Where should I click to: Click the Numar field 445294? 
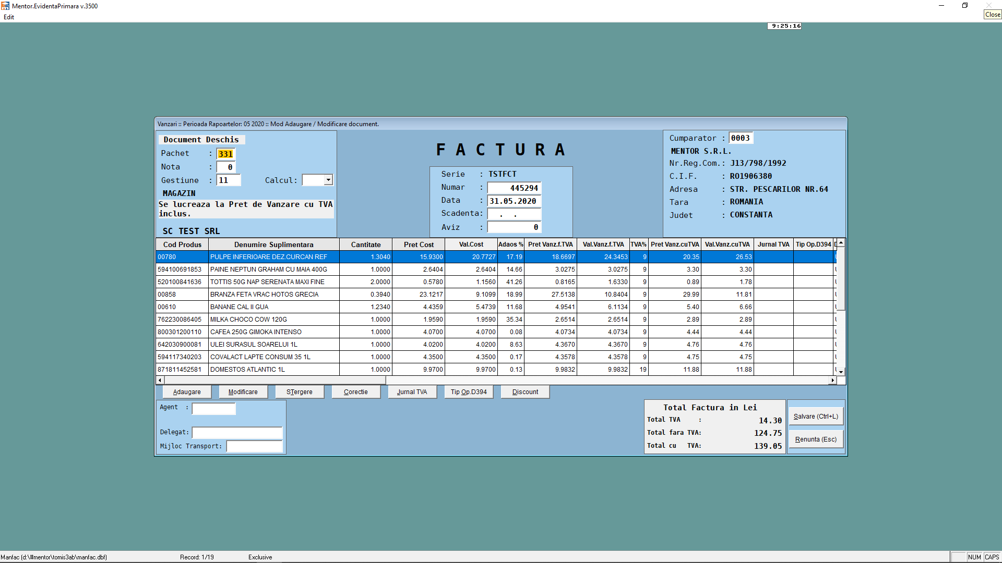[x=514, y=188]
